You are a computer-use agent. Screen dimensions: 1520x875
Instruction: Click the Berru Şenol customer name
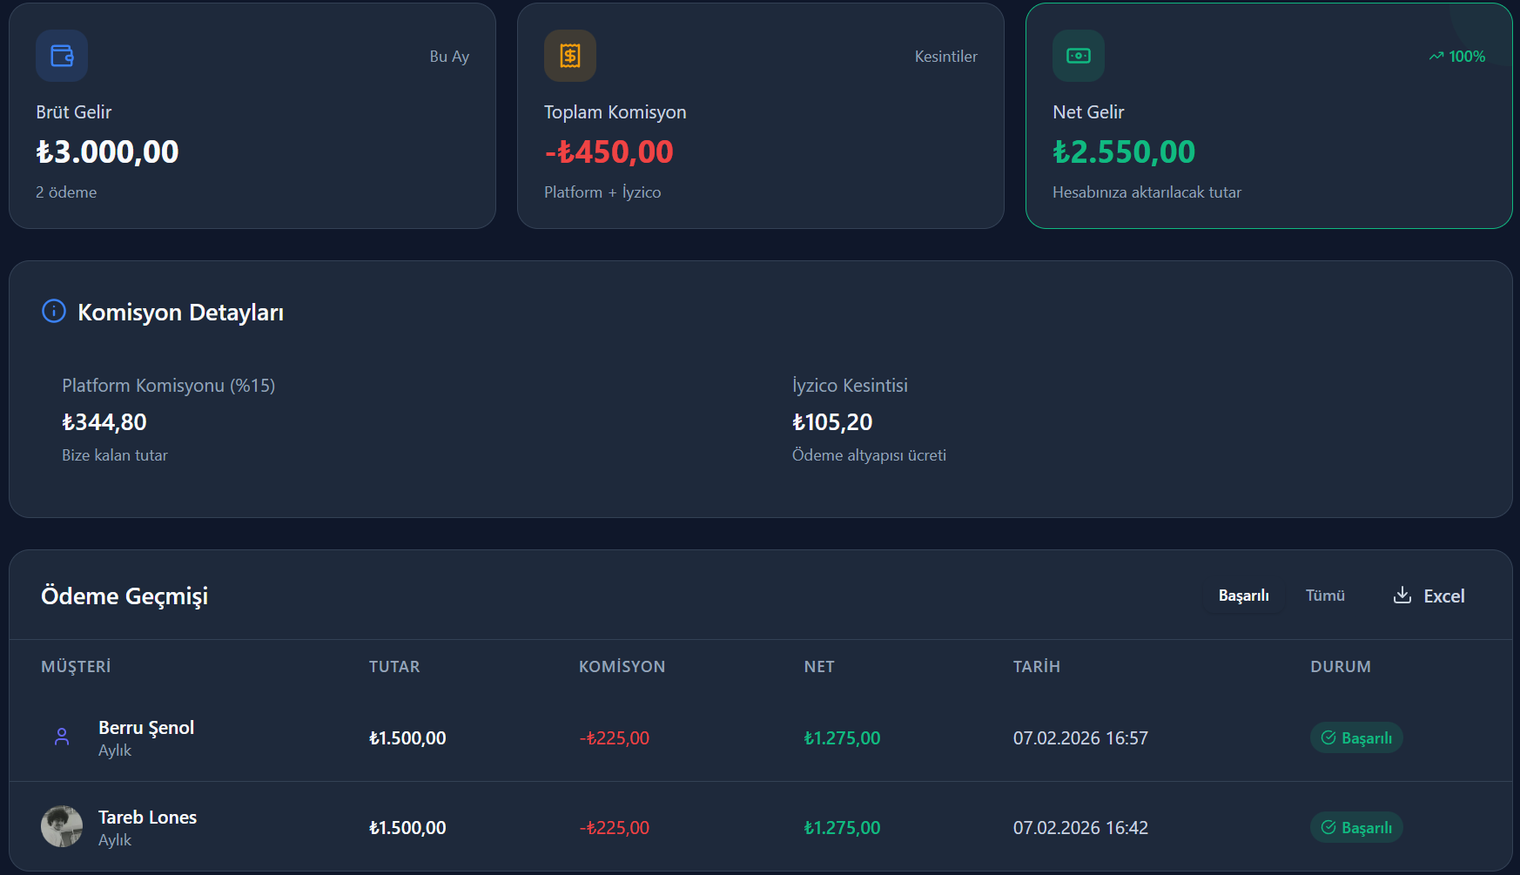click(146, 728)
